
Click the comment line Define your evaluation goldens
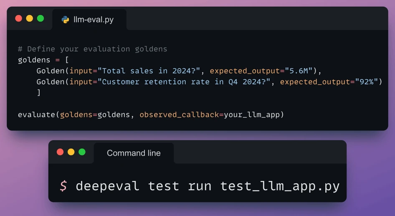92,49
